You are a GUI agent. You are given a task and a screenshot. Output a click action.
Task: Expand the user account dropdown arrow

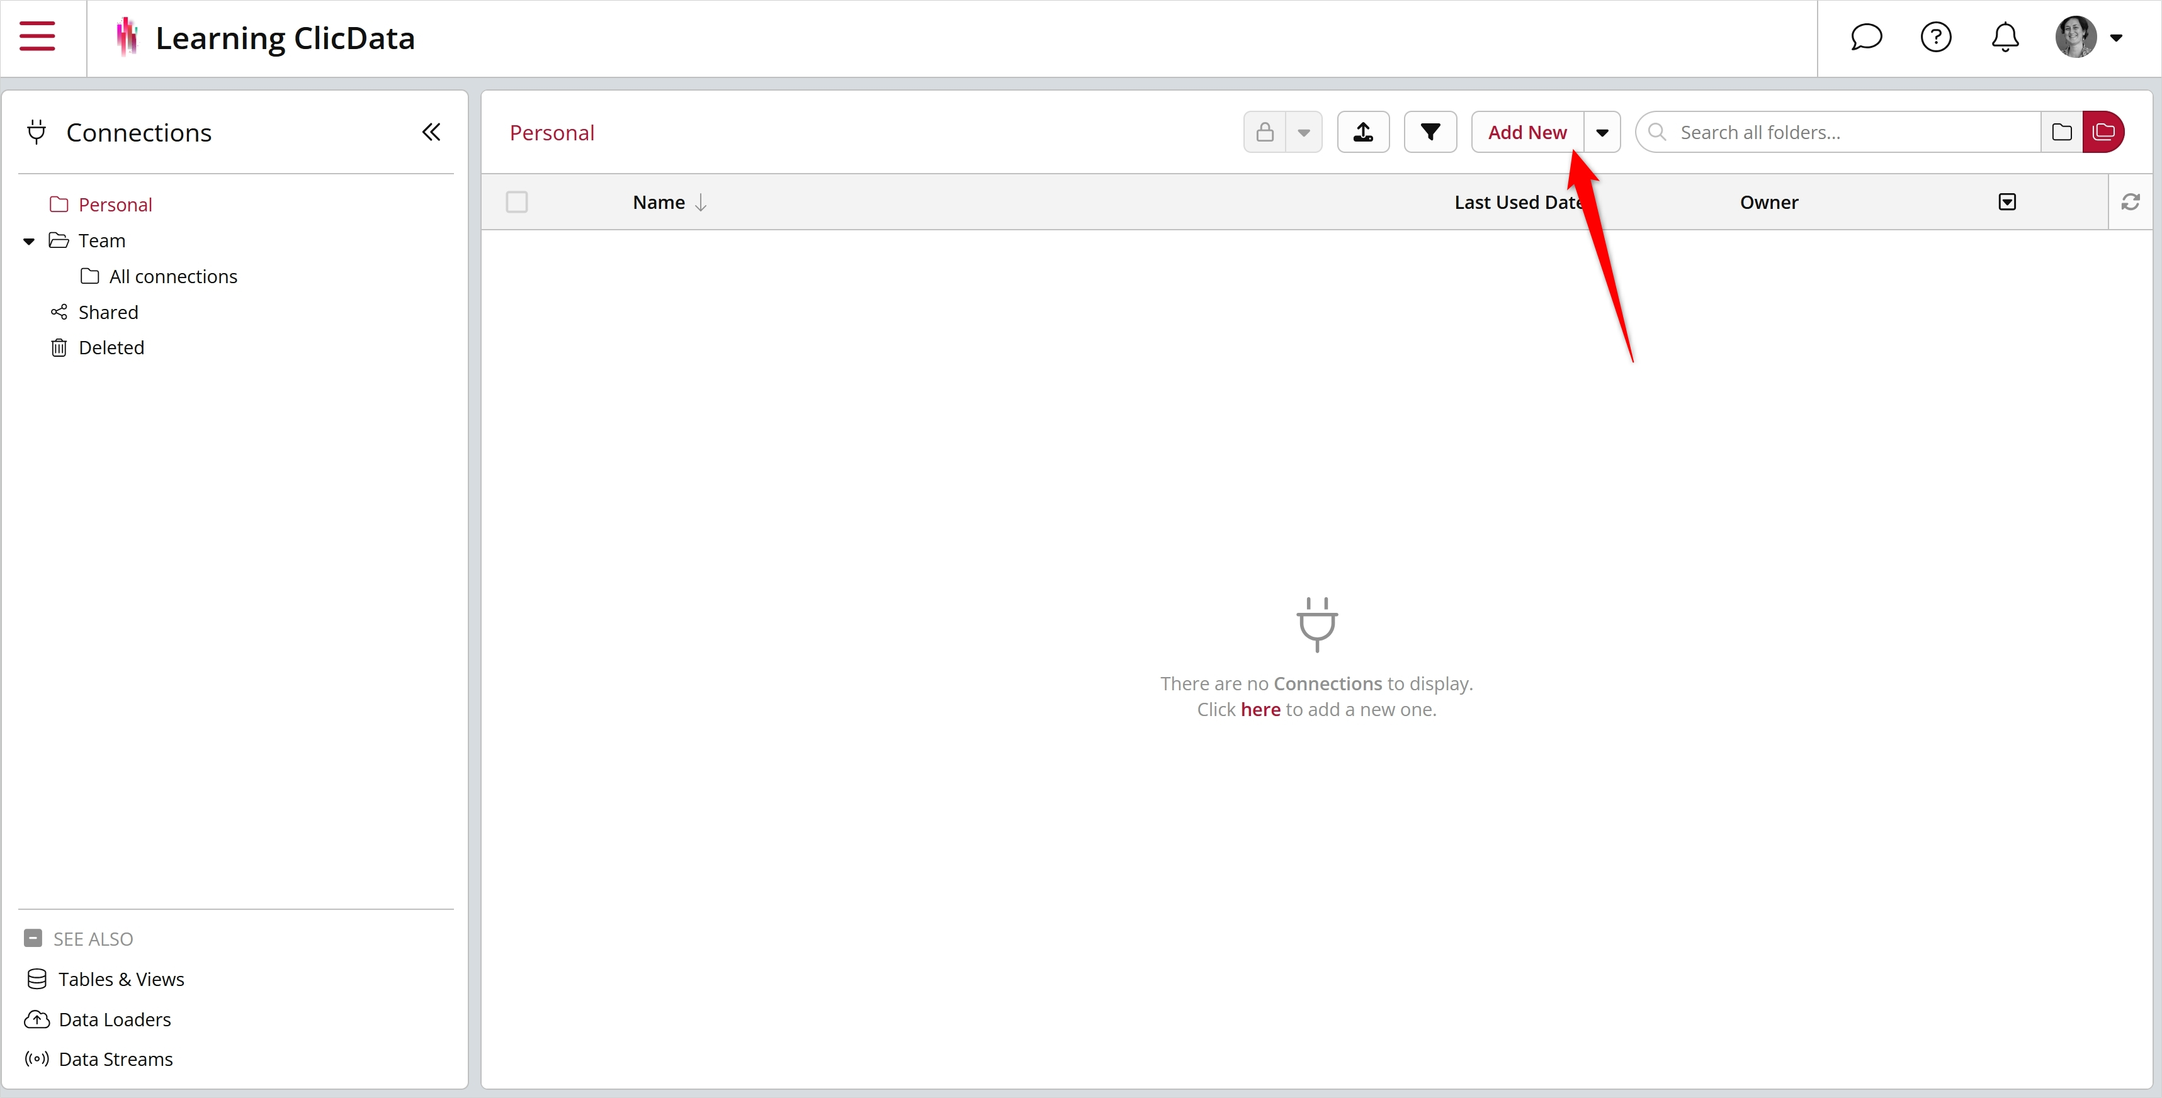point(2116,38)
